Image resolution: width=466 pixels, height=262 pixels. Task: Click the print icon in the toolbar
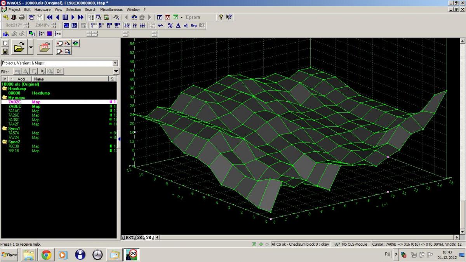(x=22, y=17)
